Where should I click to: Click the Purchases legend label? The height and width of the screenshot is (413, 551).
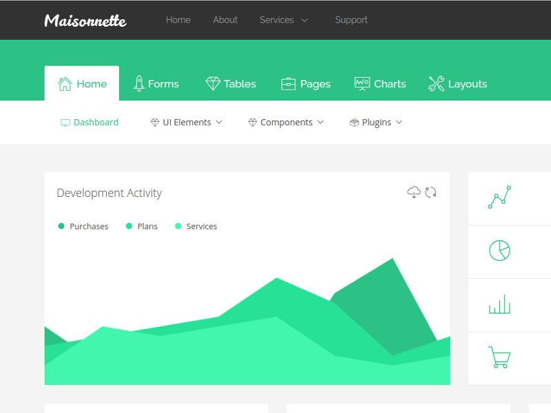[x=89, y=226]
